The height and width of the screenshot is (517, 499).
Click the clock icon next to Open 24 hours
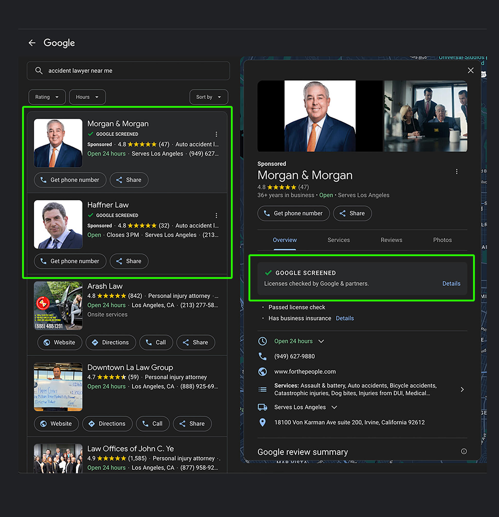262,341
